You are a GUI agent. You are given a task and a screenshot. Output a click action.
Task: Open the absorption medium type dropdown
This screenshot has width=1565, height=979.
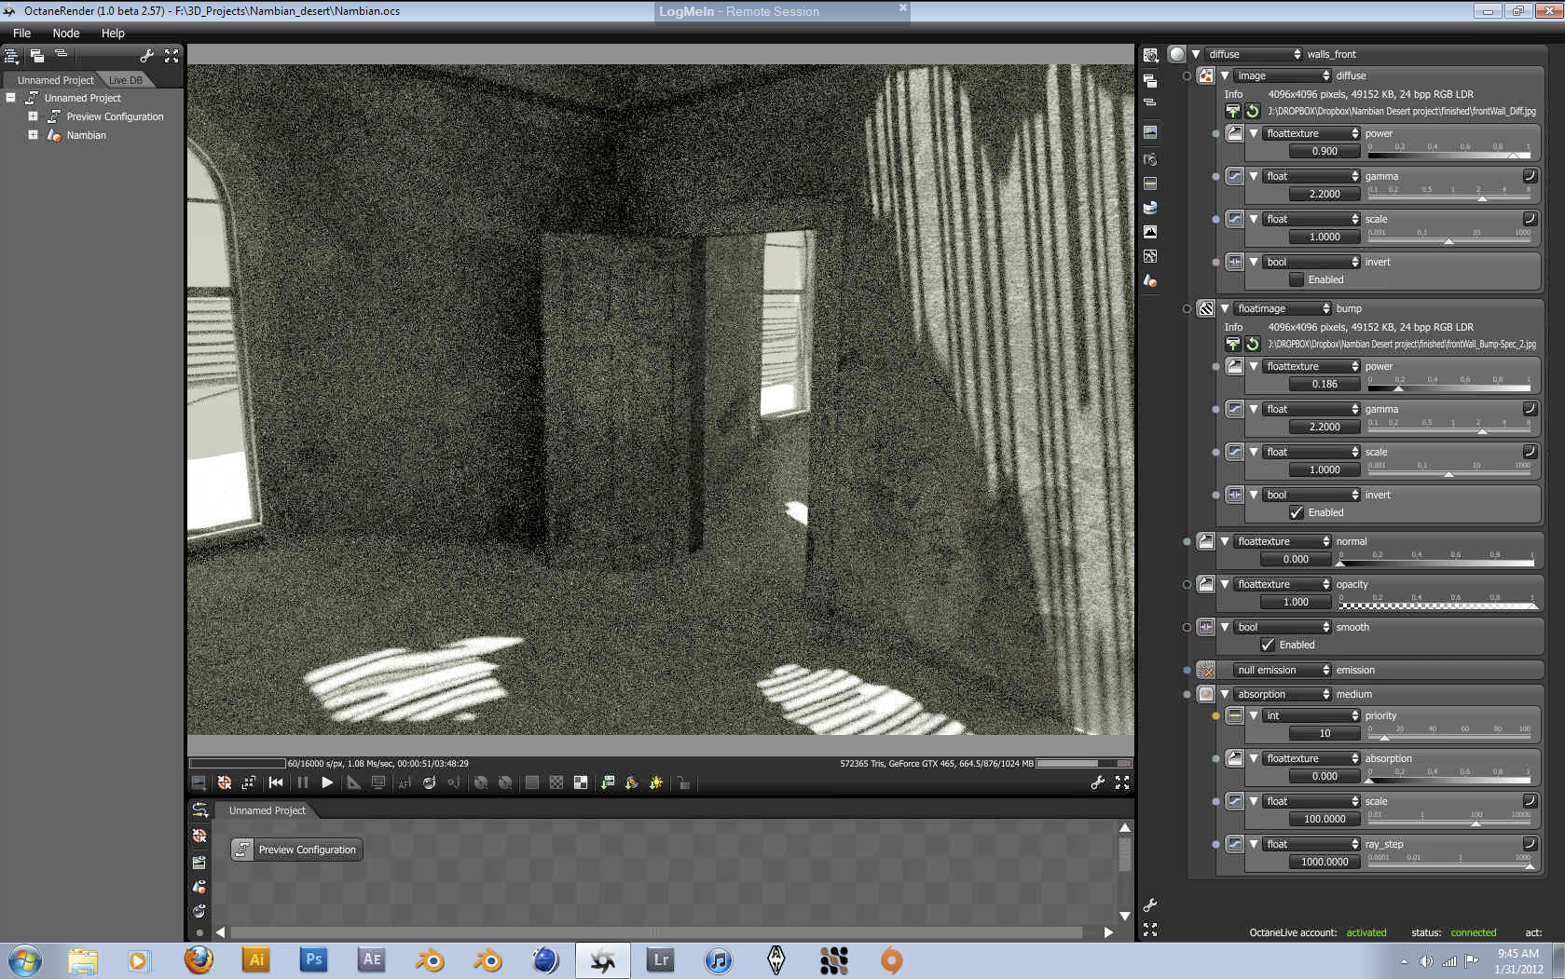[x=1283, y=694]
